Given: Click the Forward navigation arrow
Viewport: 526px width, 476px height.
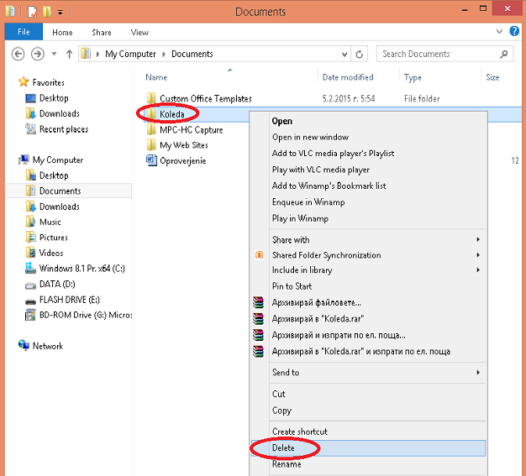Looking at the screenshot, I should click(x=37, y=54).
